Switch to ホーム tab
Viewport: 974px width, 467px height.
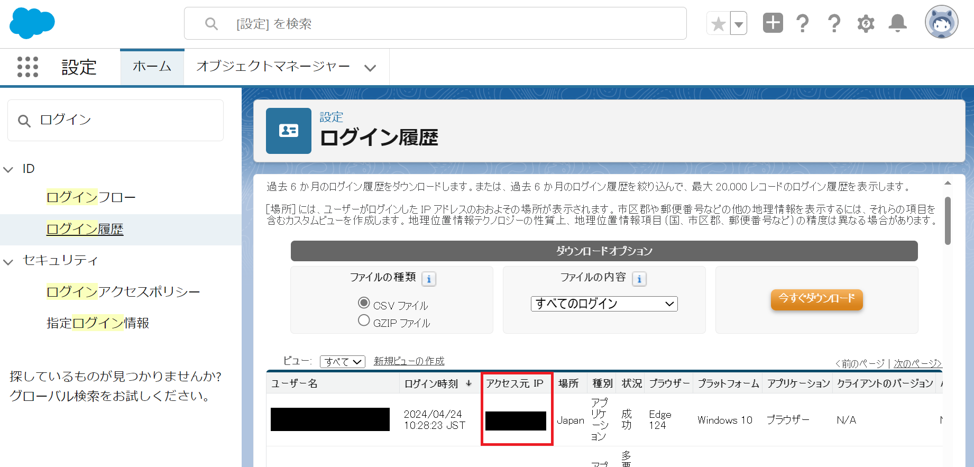[152, 67]
